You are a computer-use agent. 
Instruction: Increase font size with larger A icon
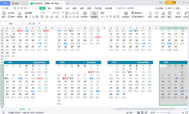point(54,13)
